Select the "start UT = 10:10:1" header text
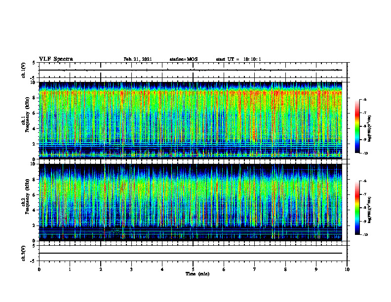Viewport: 391px width, 302px height. coord(238,59)
